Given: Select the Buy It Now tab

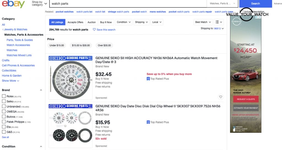Looking at the screenshot, I should pyautogui.click(x=106, y=22).
